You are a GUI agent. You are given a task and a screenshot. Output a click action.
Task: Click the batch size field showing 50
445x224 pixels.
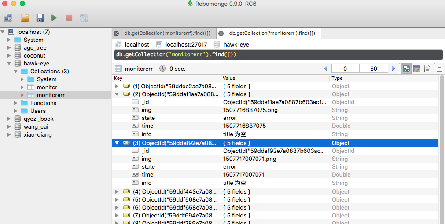pyautogui.click(x=374, y=69)
